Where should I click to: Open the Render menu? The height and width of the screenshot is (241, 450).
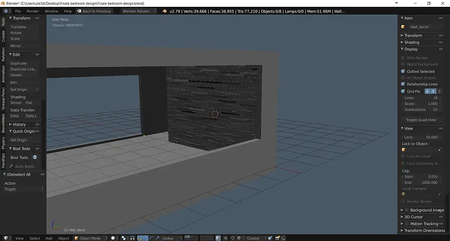coord(33,11)
